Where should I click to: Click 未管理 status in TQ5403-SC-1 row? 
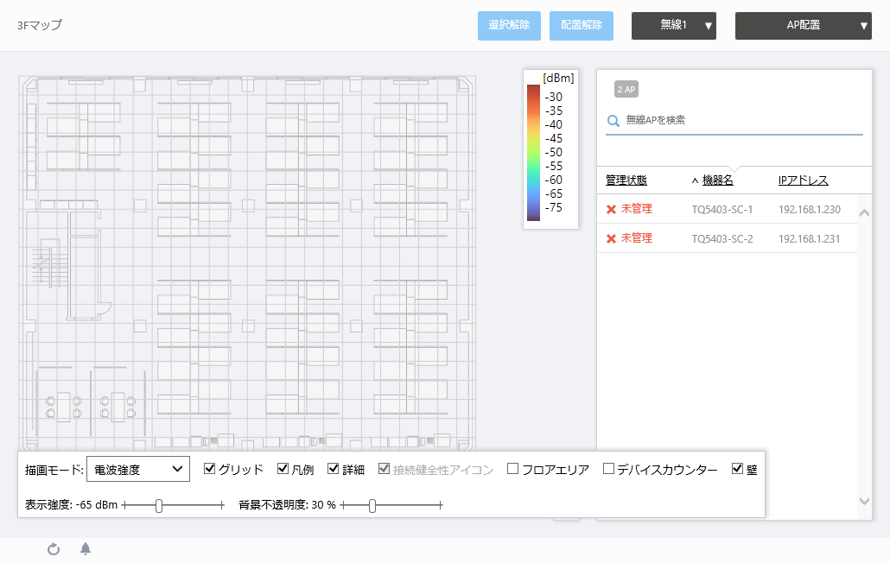(x=636, y=209)
